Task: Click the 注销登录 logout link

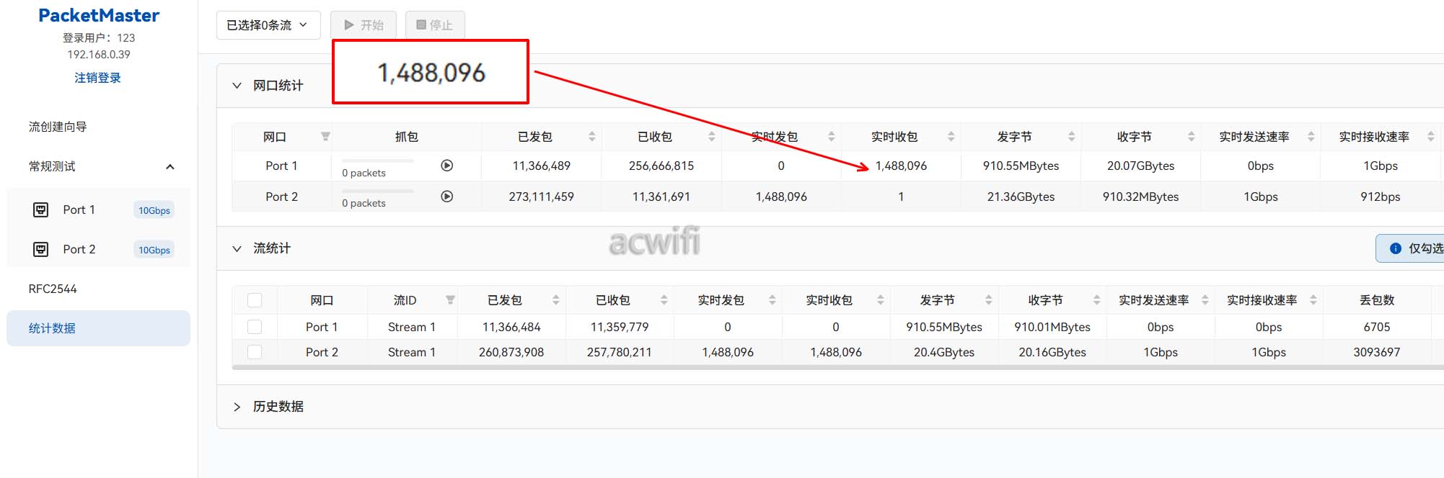Action: (x=97, y=78)
